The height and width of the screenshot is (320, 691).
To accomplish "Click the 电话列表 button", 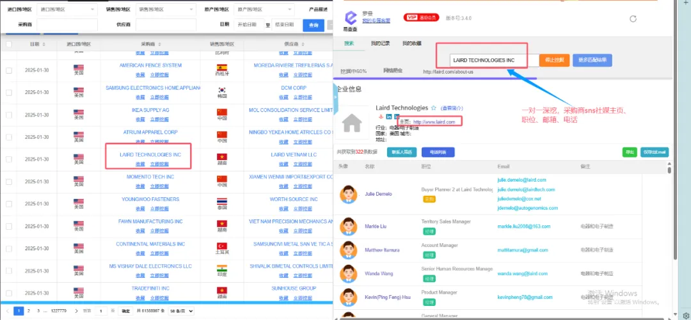I will [438, 152].
